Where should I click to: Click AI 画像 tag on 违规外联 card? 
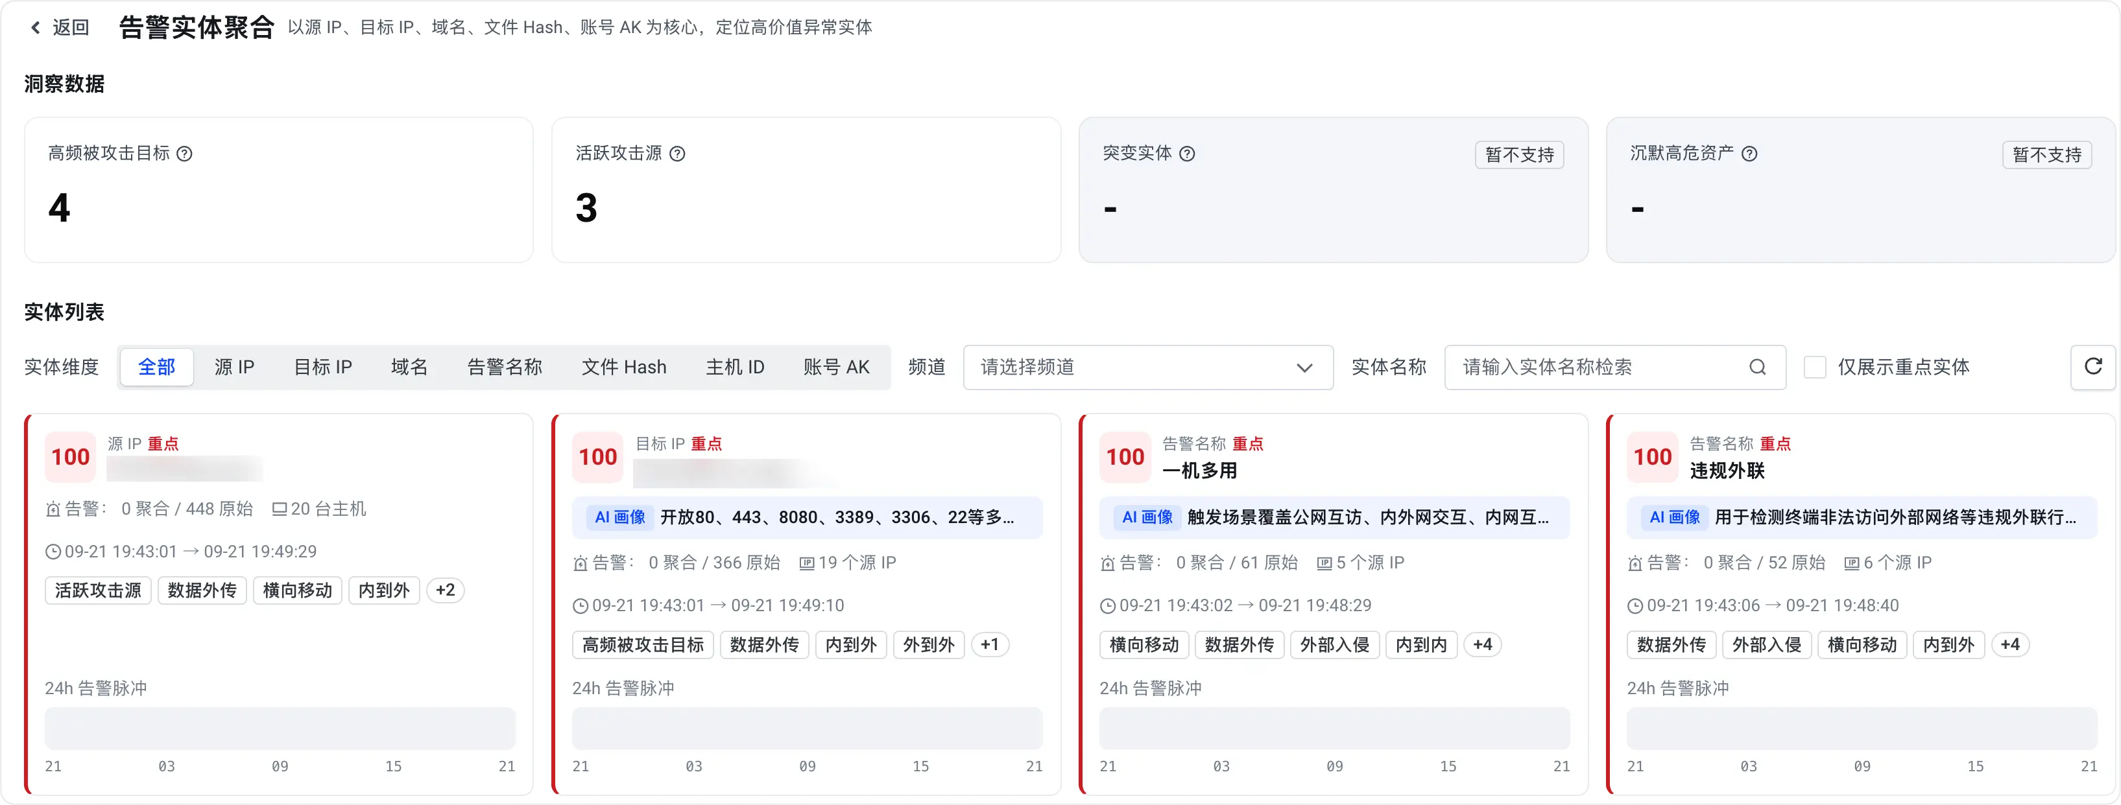click(x=1675, y=518)
